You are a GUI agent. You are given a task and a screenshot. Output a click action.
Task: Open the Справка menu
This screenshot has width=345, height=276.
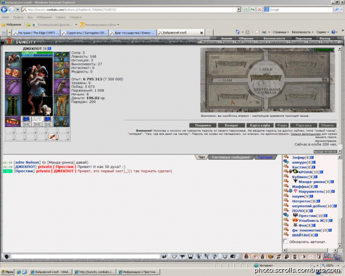75,17
